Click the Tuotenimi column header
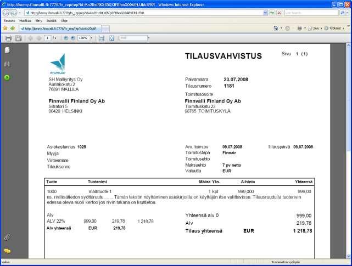352x266 pixels. point(97,182)
